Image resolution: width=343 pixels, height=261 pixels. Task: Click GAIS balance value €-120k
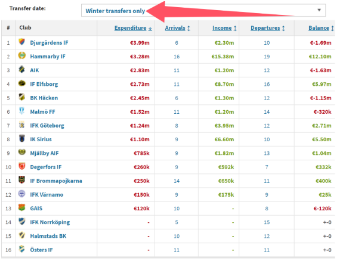[323, 209]
